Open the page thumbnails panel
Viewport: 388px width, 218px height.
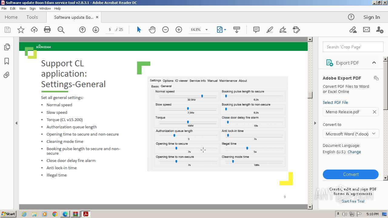point(7,47)
